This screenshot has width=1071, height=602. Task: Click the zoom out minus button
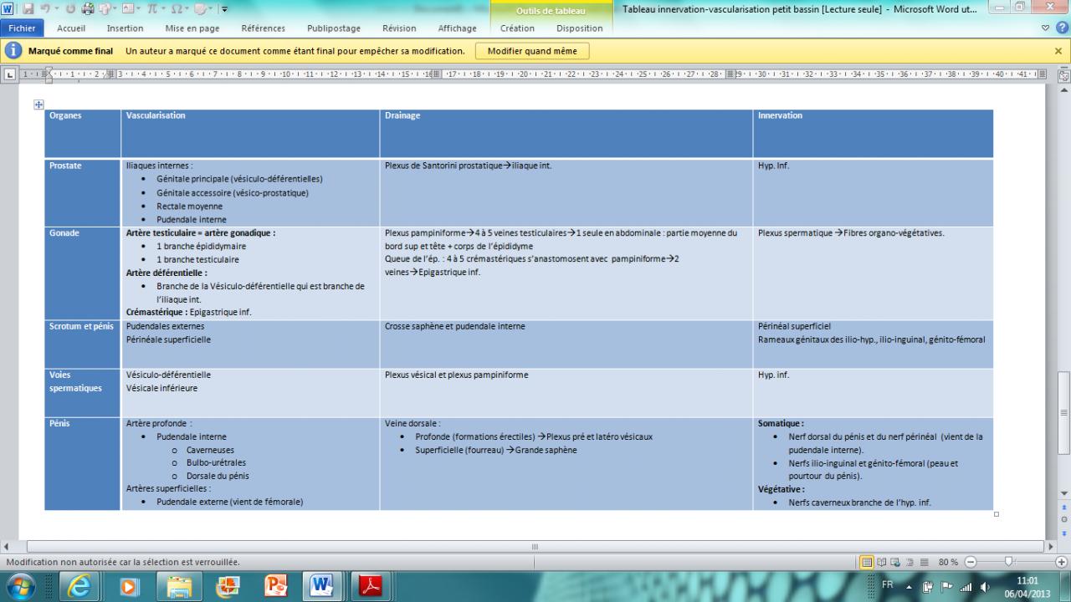click(x=971, y=562)
